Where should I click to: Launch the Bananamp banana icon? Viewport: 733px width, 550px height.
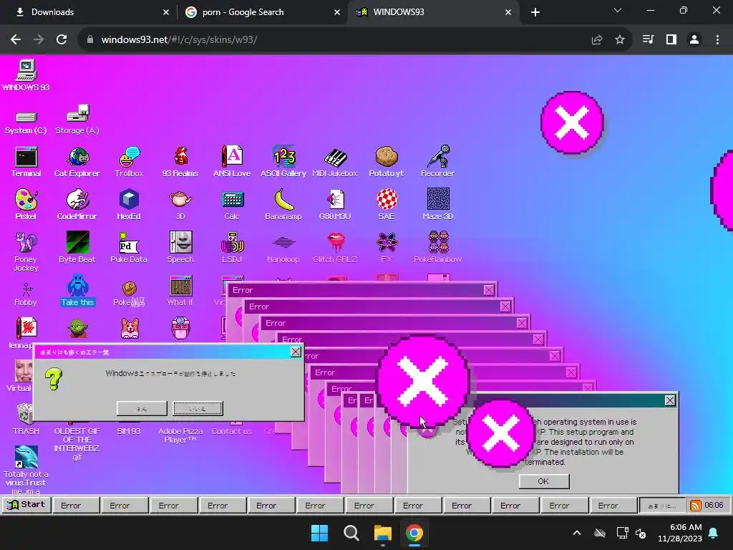tap(283, 204)
